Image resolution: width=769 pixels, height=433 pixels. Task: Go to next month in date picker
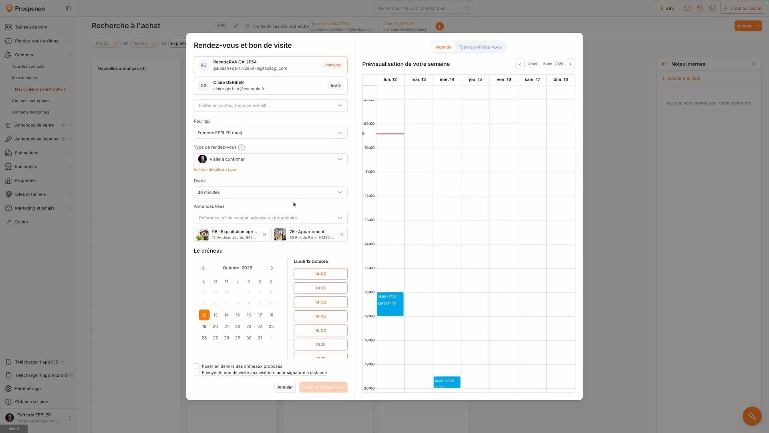272,268
